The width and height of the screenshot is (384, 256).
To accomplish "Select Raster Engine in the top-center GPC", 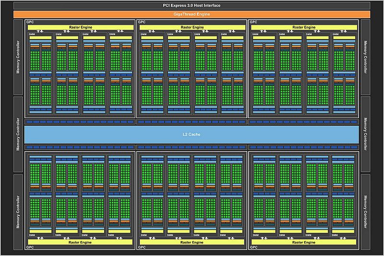I will pyautogui.click(x=192, y=27).
